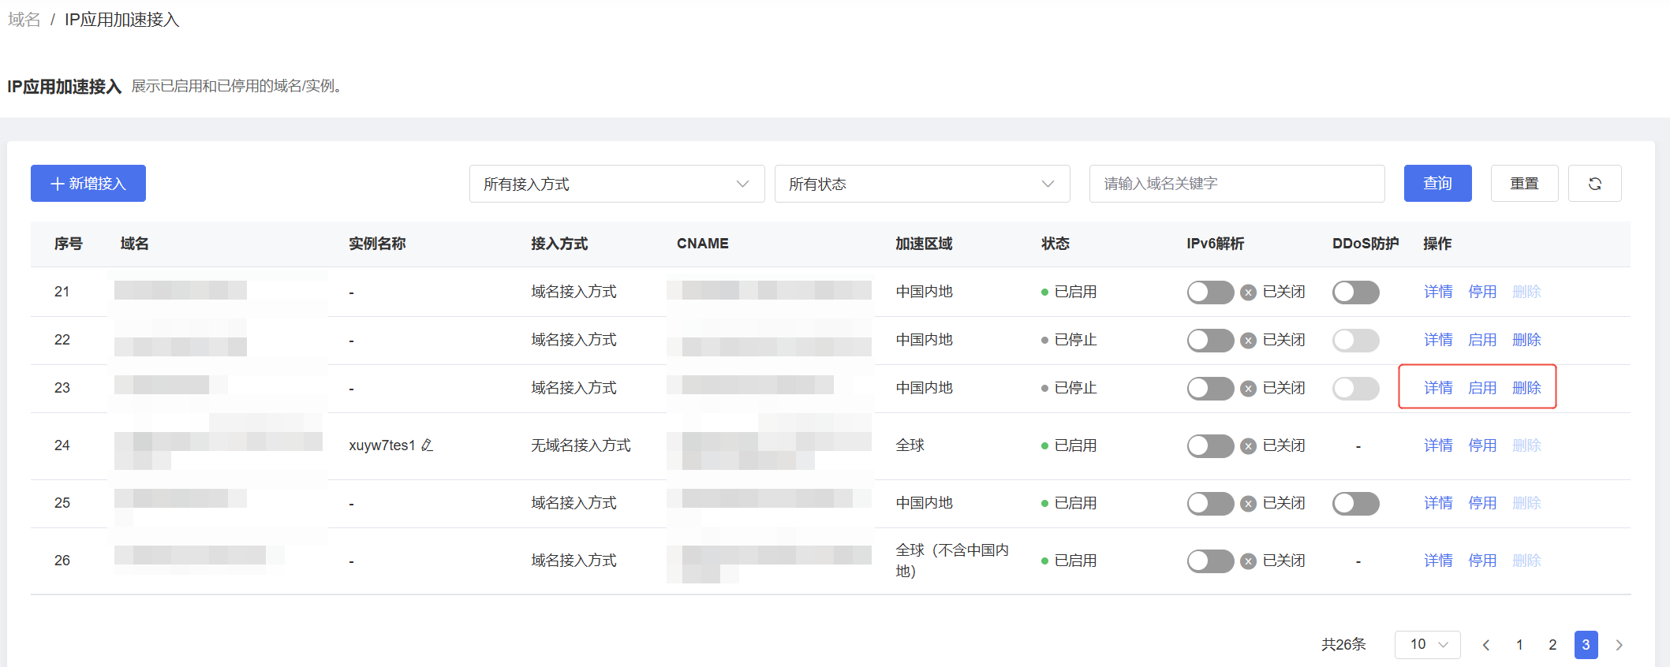Open 详情 for row 22

coord(1438,341)
